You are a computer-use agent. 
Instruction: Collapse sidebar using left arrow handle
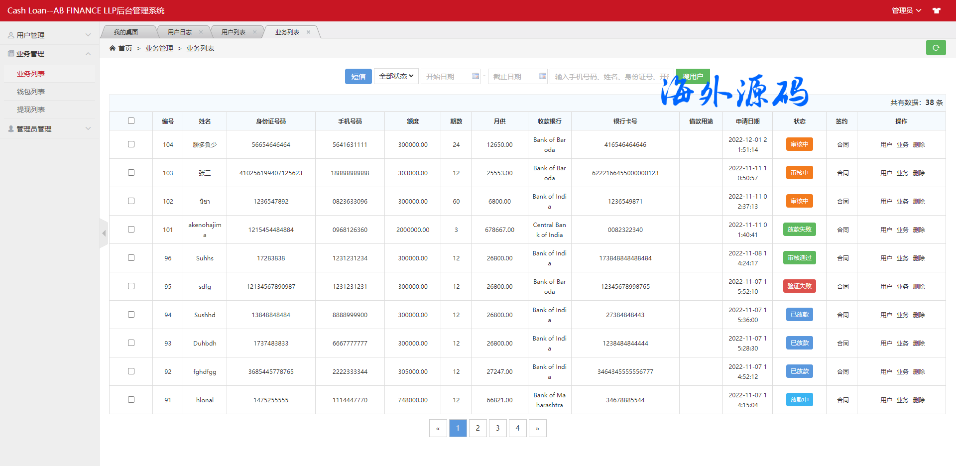tap(104, 233)
